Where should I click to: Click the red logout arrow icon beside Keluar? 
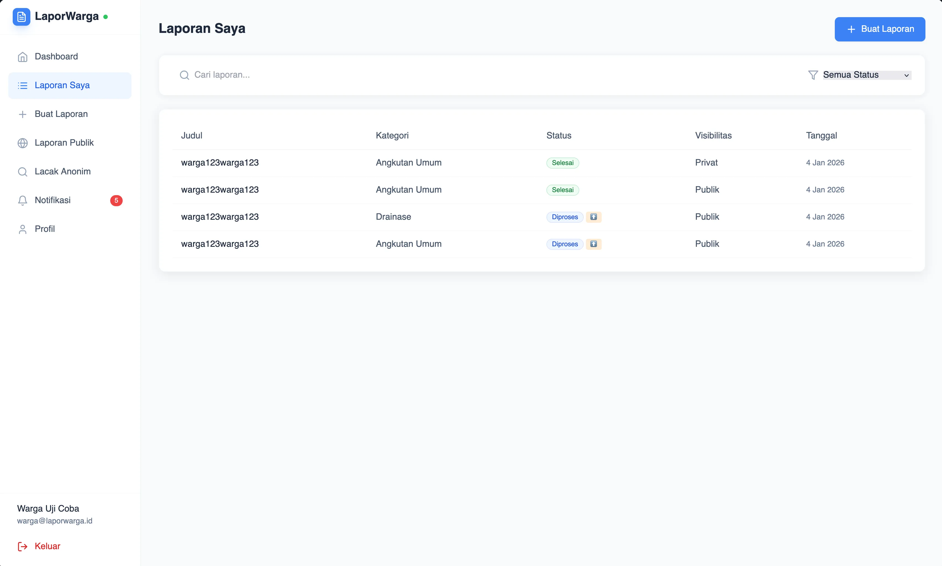[x=22, y=546]
